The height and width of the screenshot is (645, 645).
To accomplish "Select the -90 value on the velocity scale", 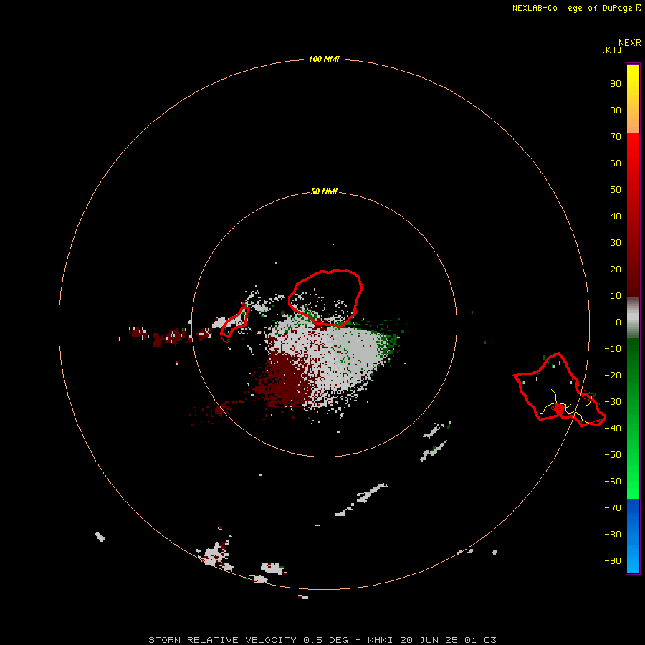I will pos(613,560).
